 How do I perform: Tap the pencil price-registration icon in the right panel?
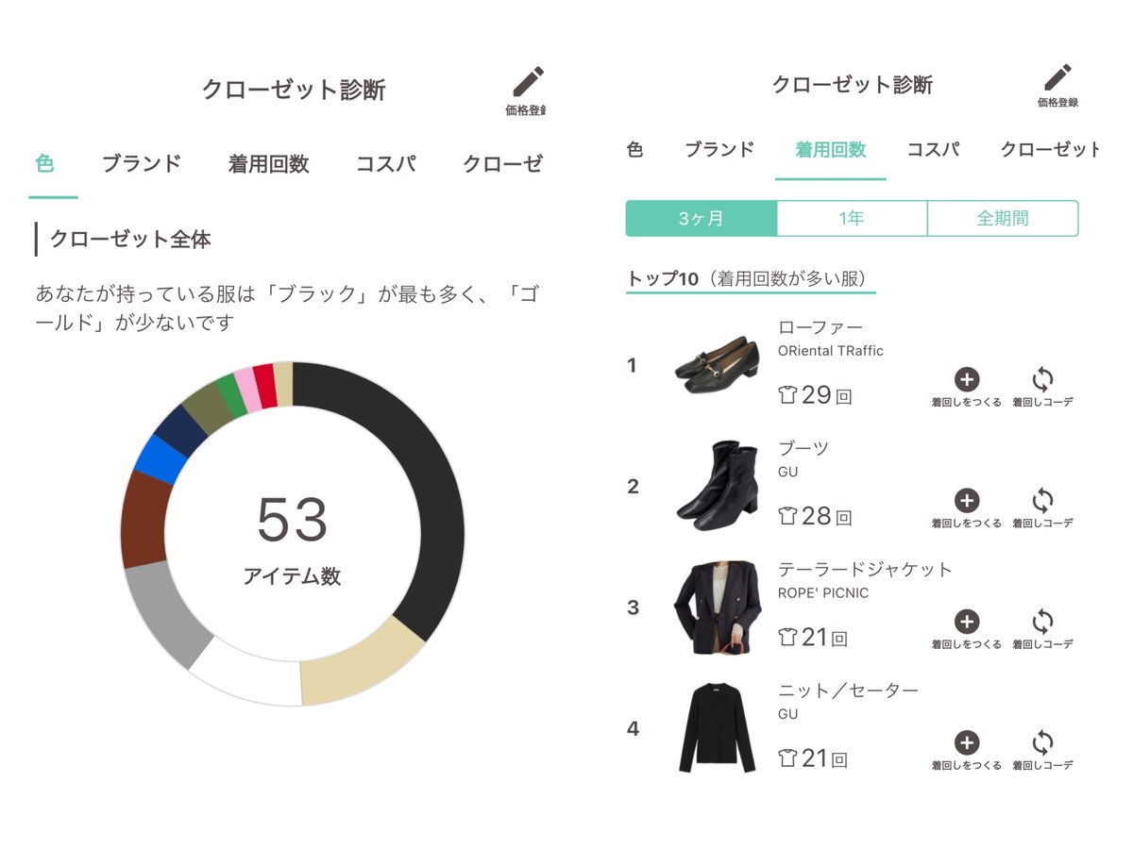1057,78
